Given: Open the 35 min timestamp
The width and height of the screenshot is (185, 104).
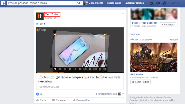Looking at the screenshot, I should tap(48, 18).
